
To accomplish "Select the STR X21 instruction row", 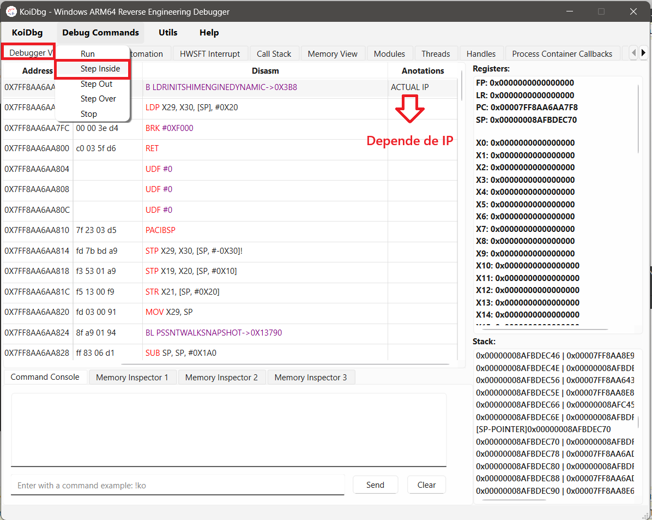I will coord(230,291).
